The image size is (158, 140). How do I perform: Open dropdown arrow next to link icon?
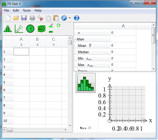[x=70, y=18]
